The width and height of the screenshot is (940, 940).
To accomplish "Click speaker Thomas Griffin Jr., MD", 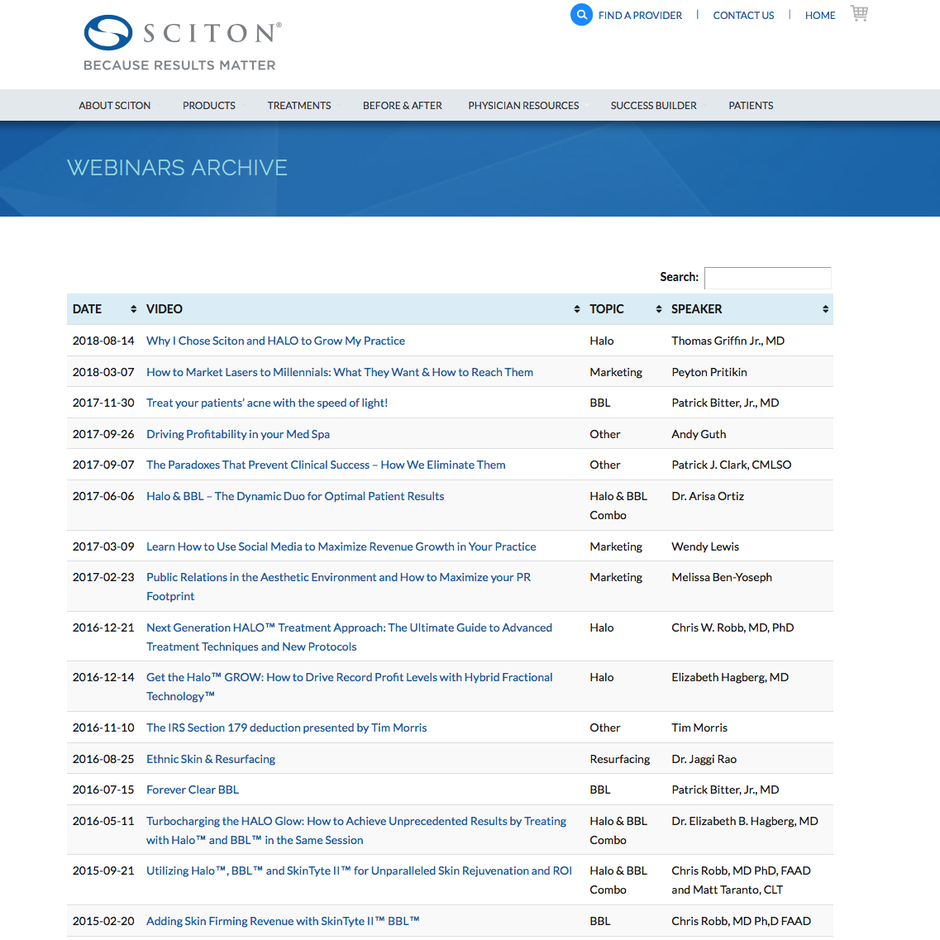I will pos(728,341).
